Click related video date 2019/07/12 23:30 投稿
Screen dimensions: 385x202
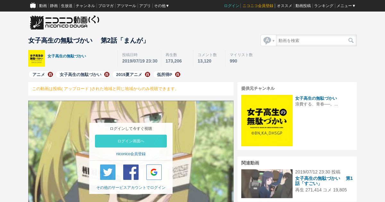[x=318, y=172]
